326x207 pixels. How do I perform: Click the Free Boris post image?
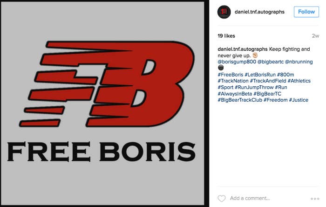[103, 103]
